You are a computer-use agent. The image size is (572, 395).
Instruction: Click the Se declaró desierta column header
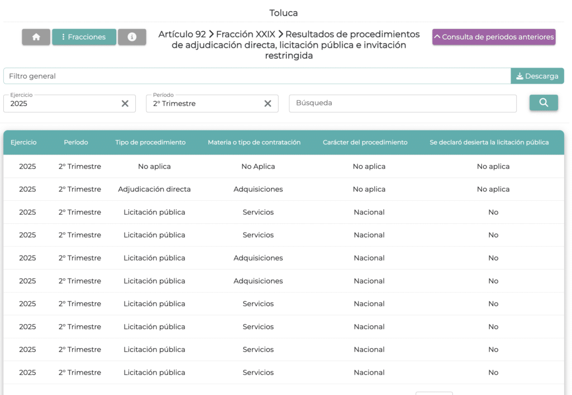[x=489, y=142]
